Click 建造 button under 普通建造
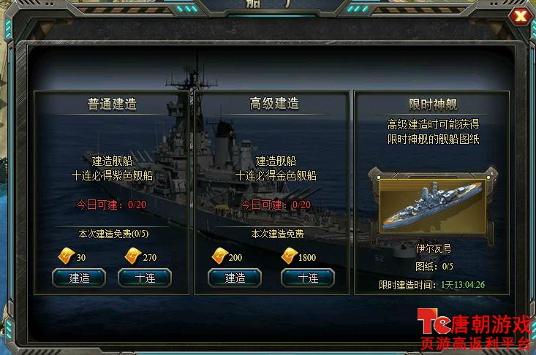536x355 pixels. pos(79,278)
